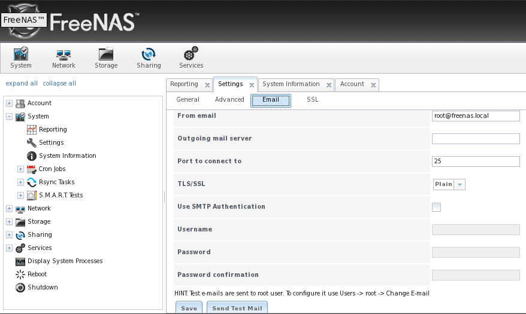Switch to the Reporting tab

pos(184,84)
